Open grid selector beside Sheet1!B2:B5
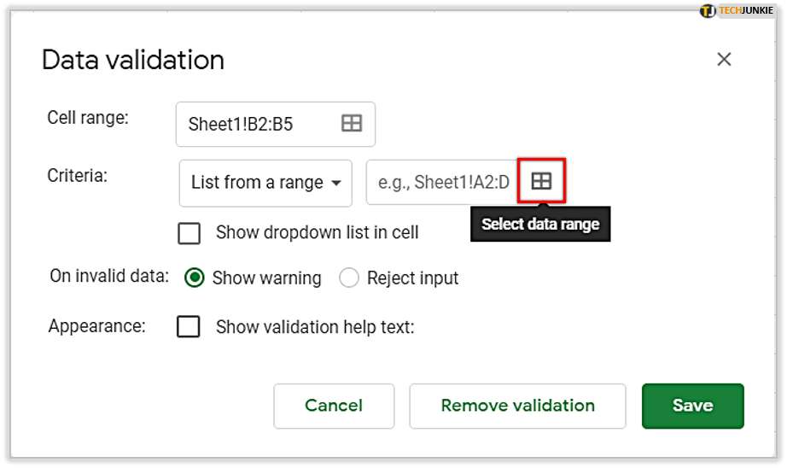The image size is (787, 468). [352, 124]
